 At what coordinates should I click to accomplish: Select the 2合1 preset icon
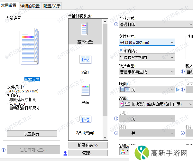85,59
